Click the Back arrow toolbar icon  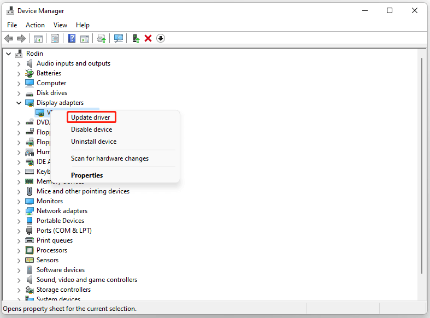click(9, 38)
